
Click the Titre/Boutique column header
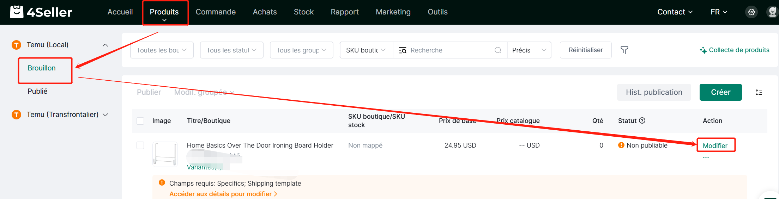coord(209,121)
